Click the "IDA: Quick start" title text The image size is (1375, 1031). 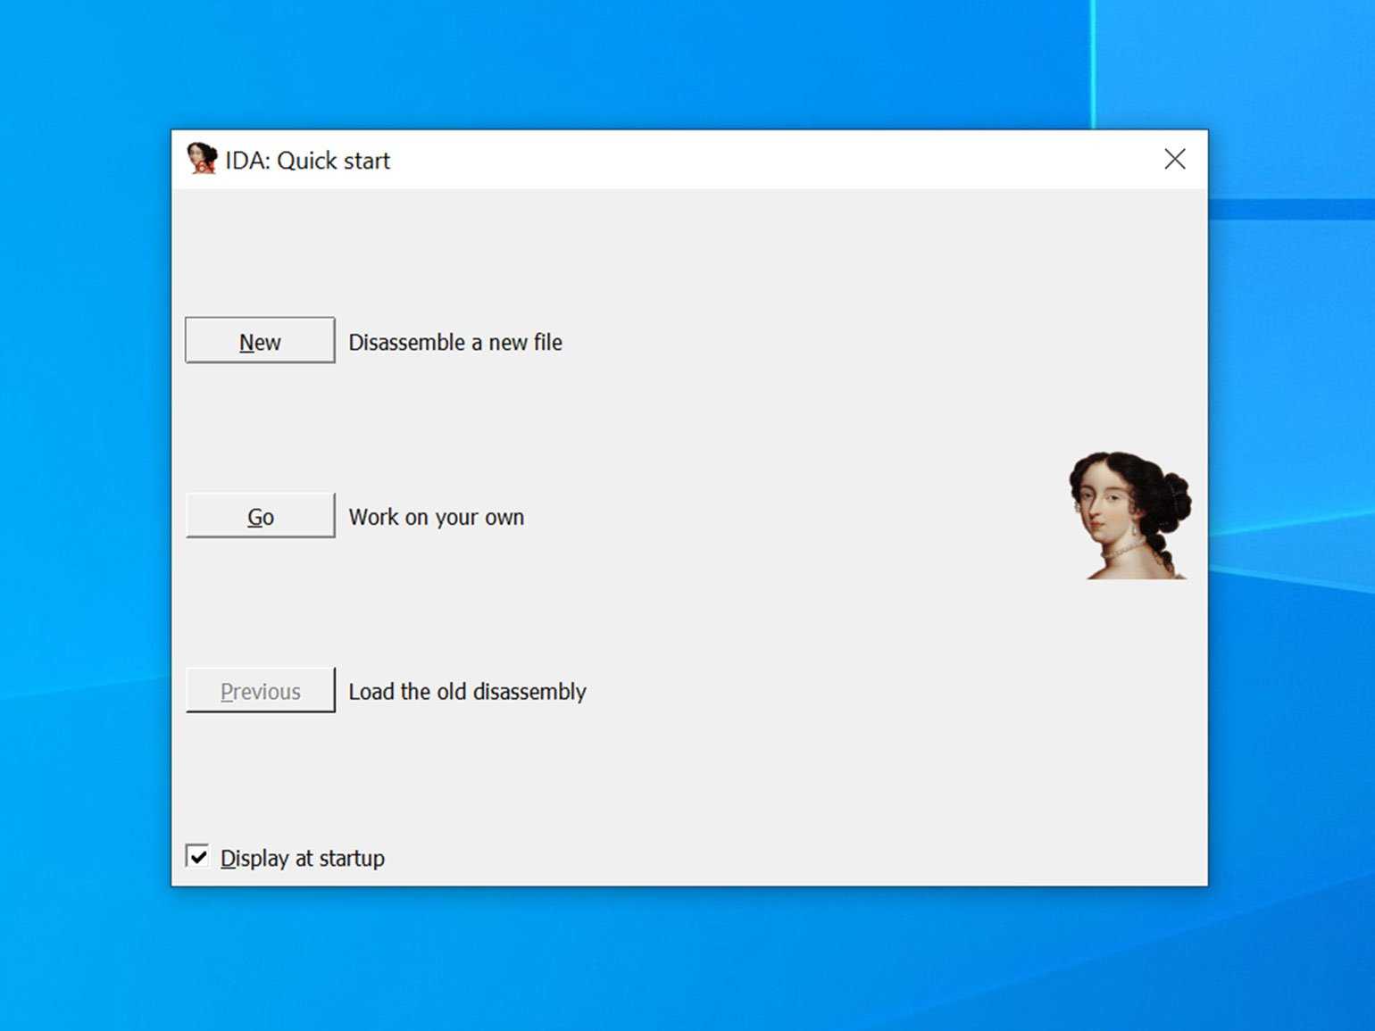pyautogui.click(x=307, y=161)
